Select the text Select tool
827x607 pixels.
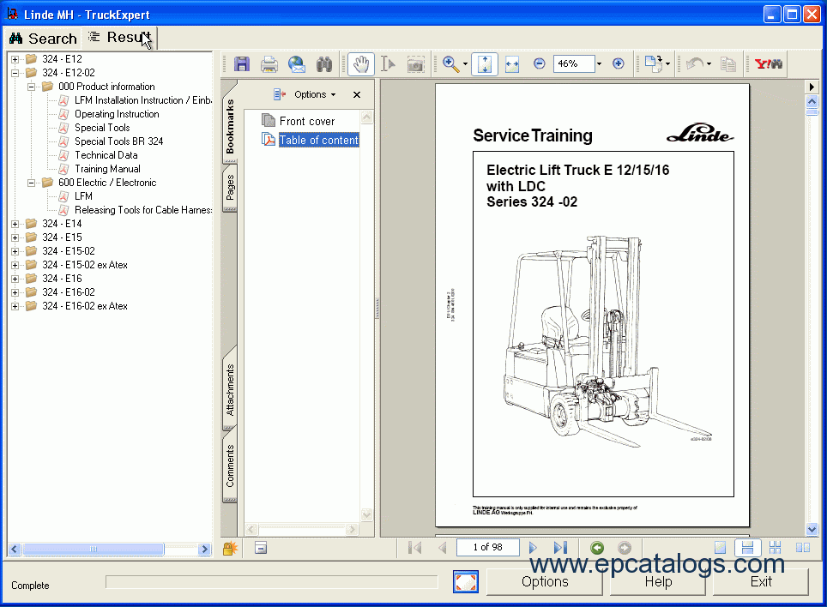tap(388, 64)
